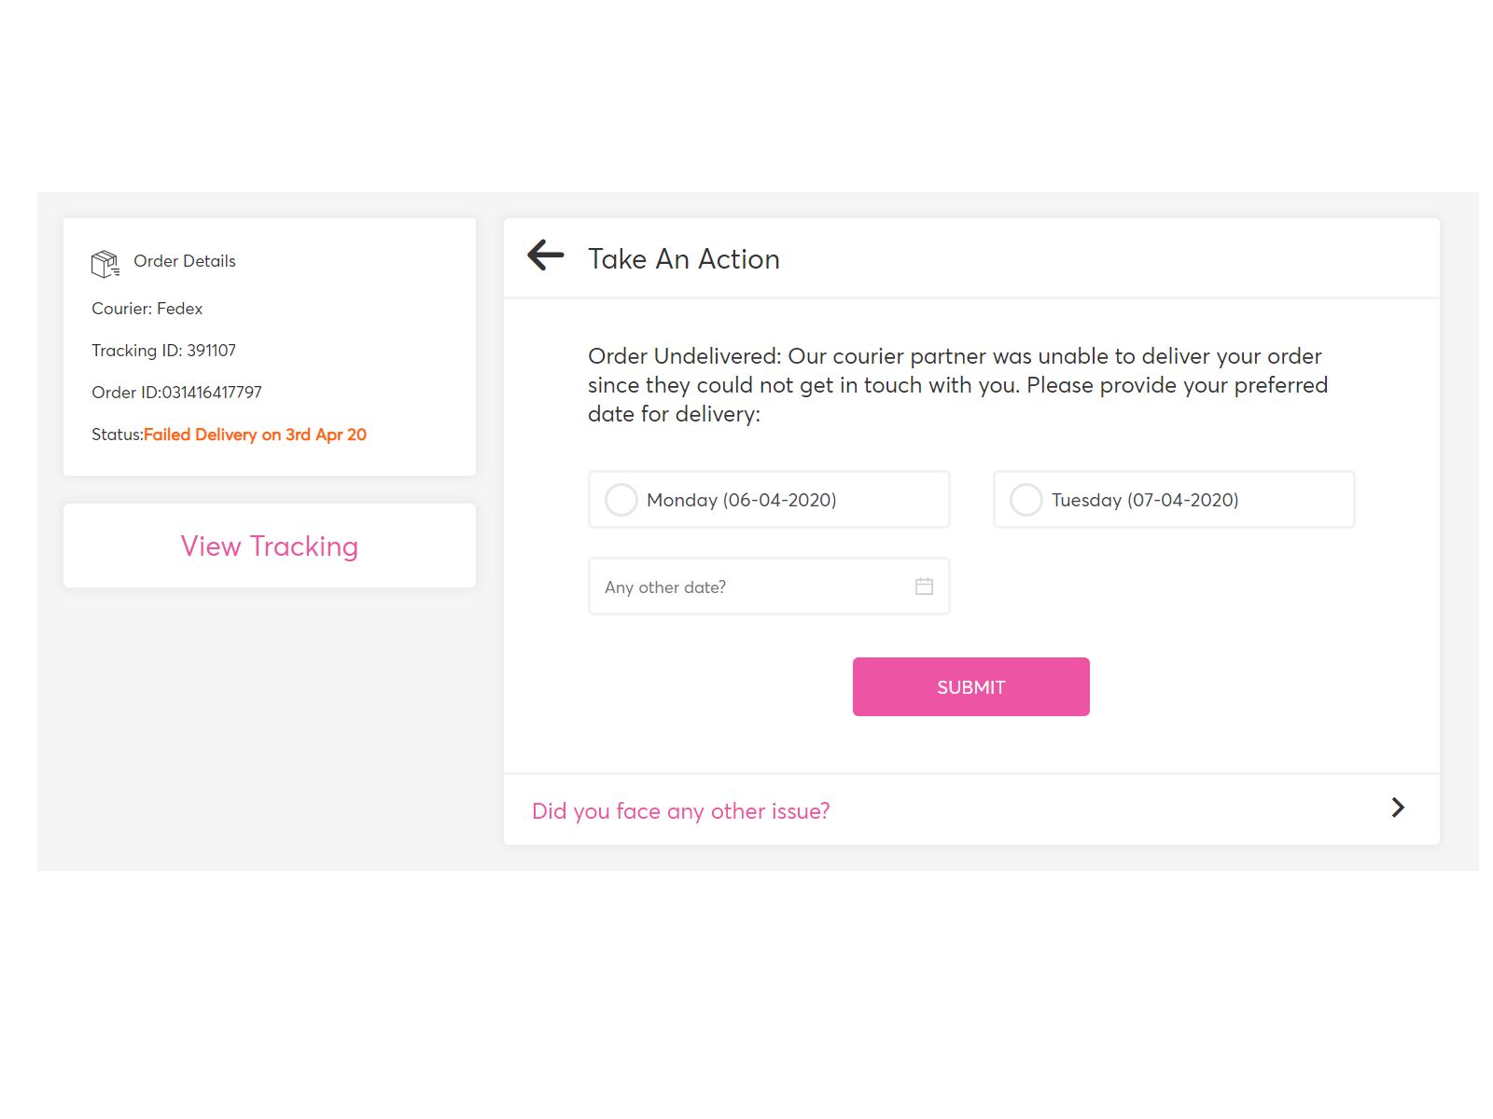Click the orange Failed Delivery status text
1493x1119 pixels.
pyautogui.click(x=255, y=435)
